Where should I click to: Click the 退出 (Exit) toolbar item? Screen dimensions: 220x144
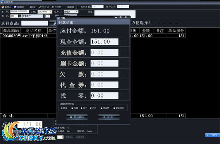click(71, 7)
